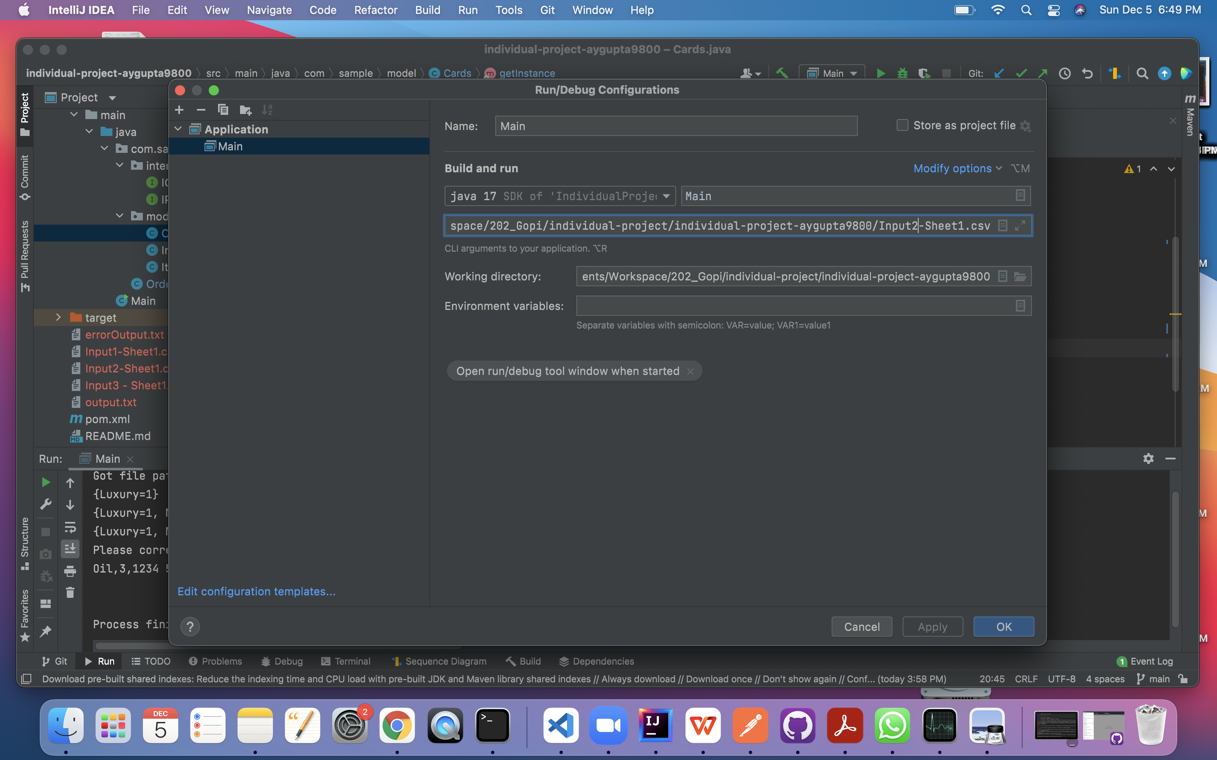Expand the target folder in Project tree
Screen dimensions: 1217x760
pos(58,317)
